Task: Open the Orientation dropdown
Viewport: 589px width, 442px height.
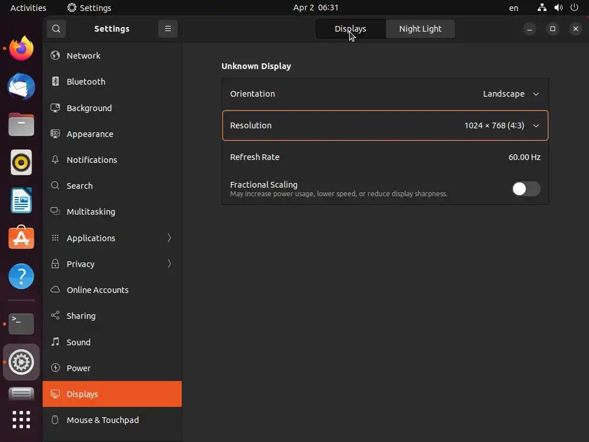Action: (x=511, y=94)
